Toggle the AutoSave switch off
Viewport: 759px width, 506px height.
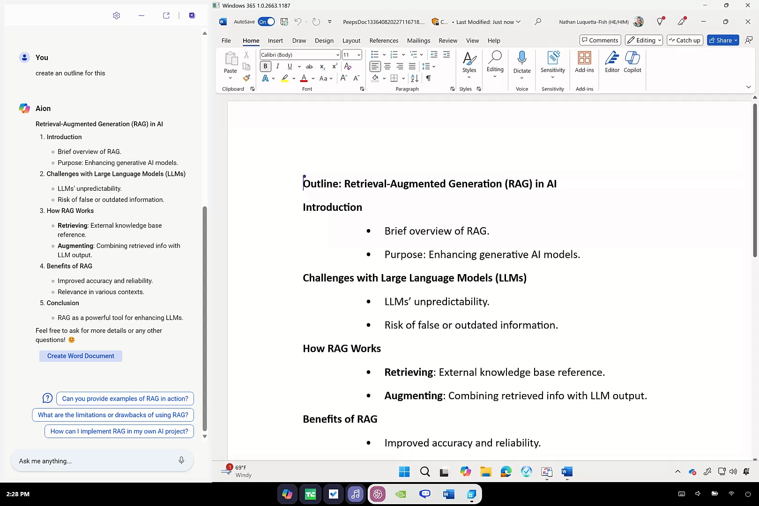266,22
